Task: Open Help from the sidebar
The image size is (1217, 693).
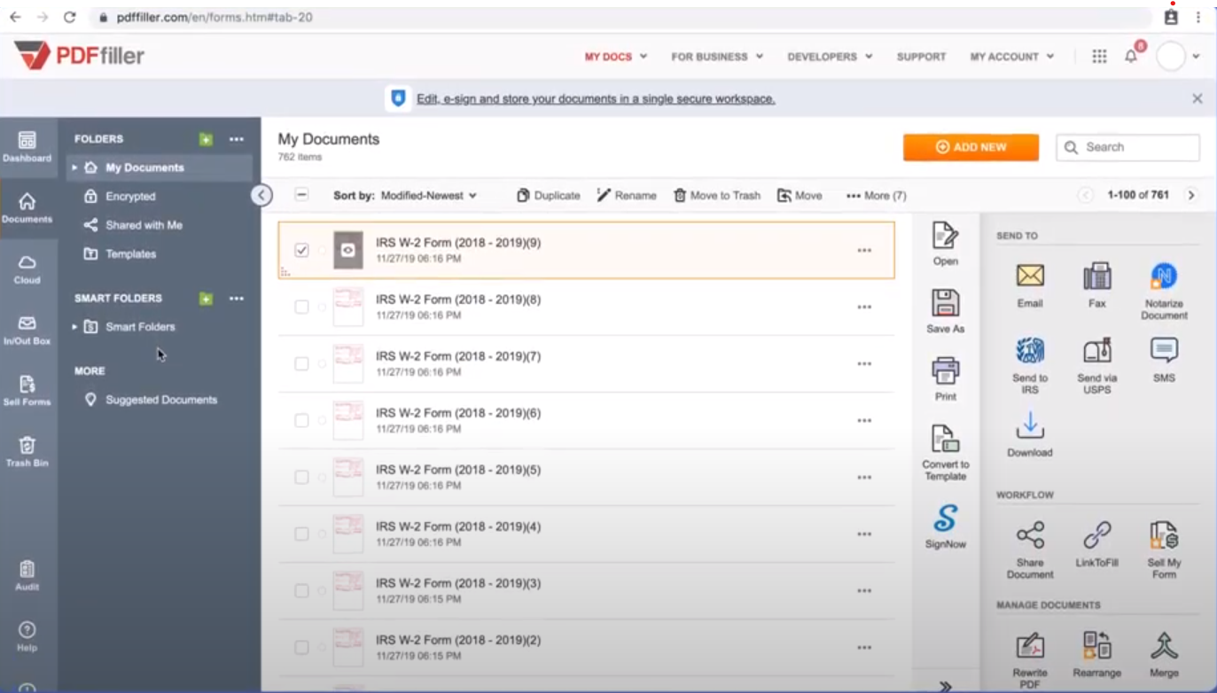Action: click(27, 636)
